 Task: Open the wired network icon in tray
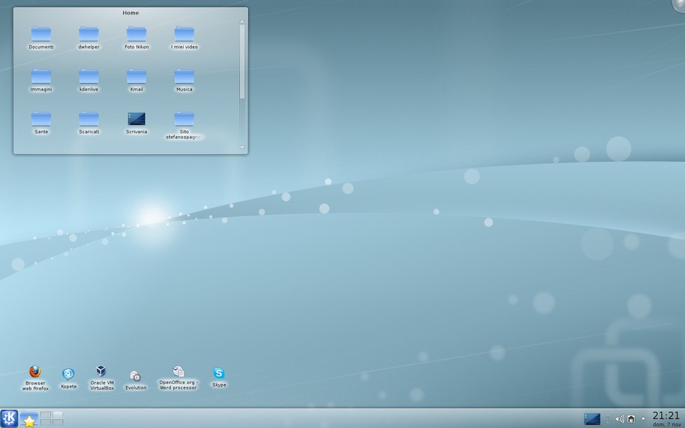(x=631, y=419)
